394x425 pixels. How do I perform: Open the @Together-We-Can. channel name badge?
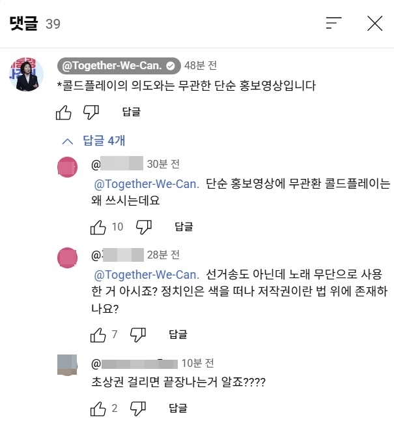pos(119,65)
